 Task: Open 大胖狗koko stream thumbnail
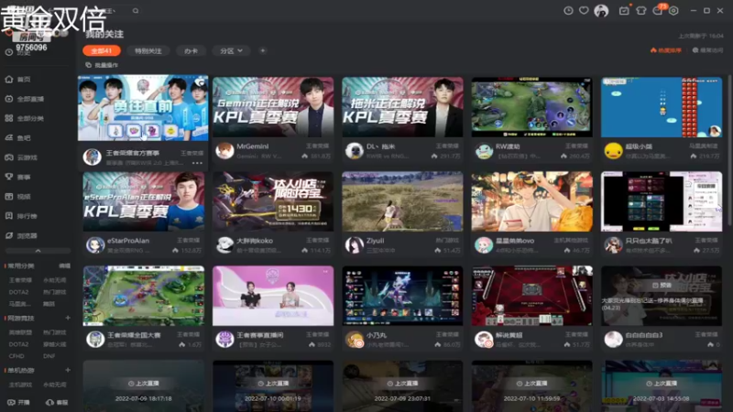click(x=273, y=201)
